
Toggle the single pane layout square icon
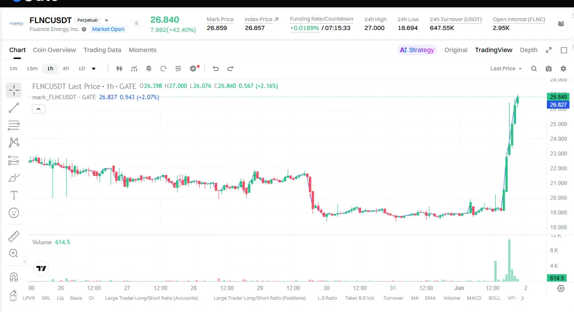tap(564, 50)
